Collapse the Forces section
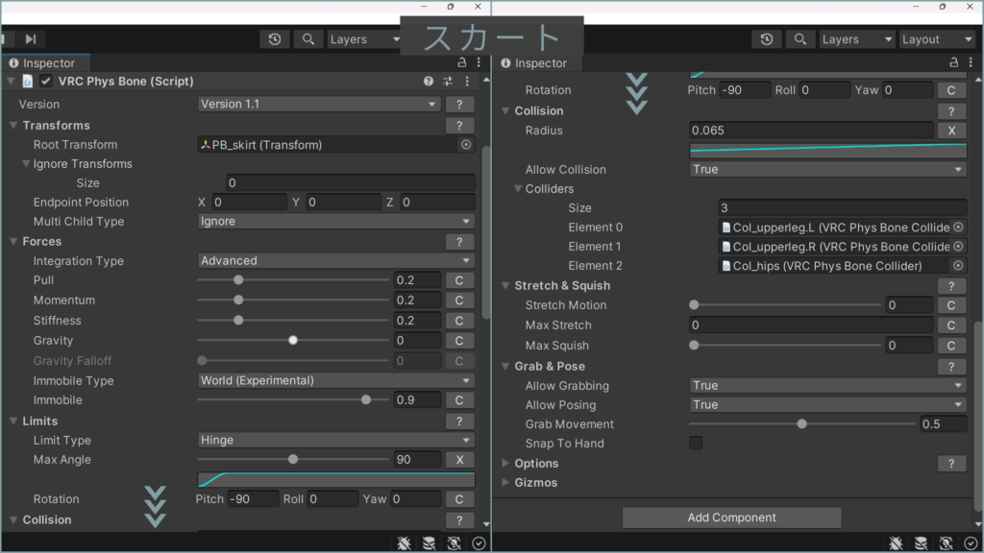Screen dimensions: 984x553 14,242
